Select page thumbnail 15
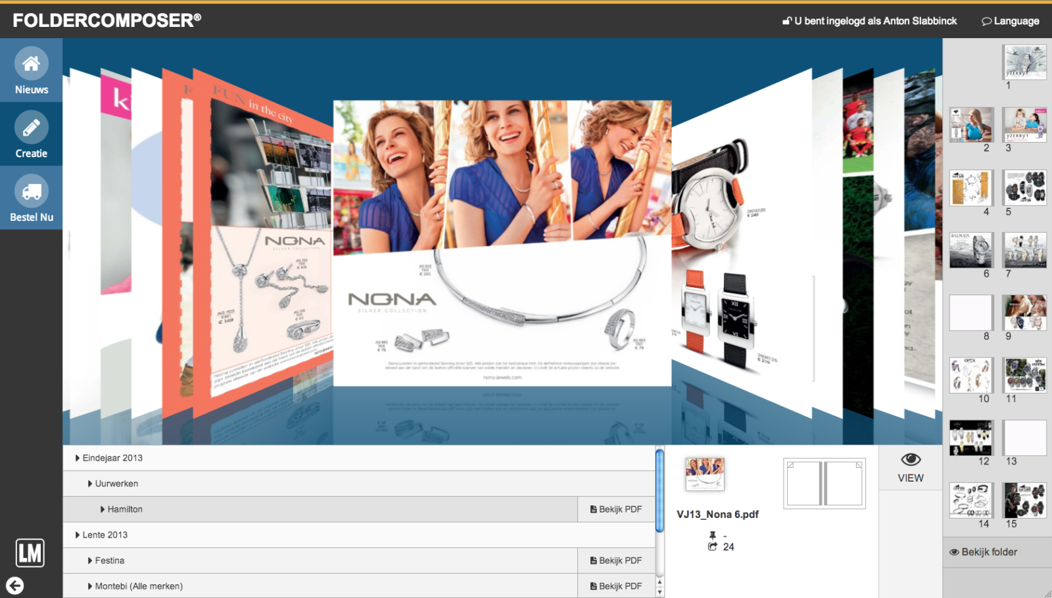 [x=1024, y=501]
